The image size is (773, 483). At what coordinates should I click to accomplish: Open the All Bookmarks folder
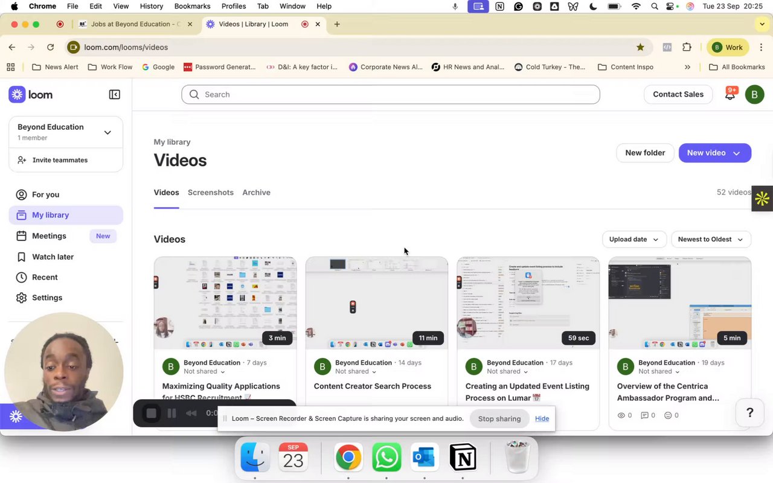pos(737,67)
